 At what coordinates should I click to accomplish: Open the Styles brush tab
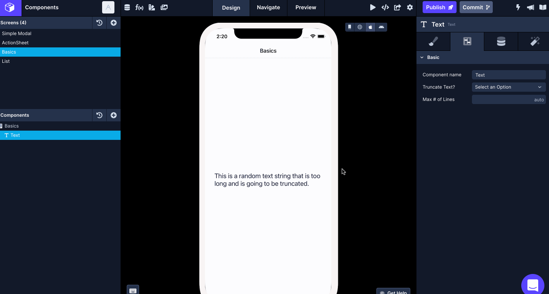(x=433, y=42)
